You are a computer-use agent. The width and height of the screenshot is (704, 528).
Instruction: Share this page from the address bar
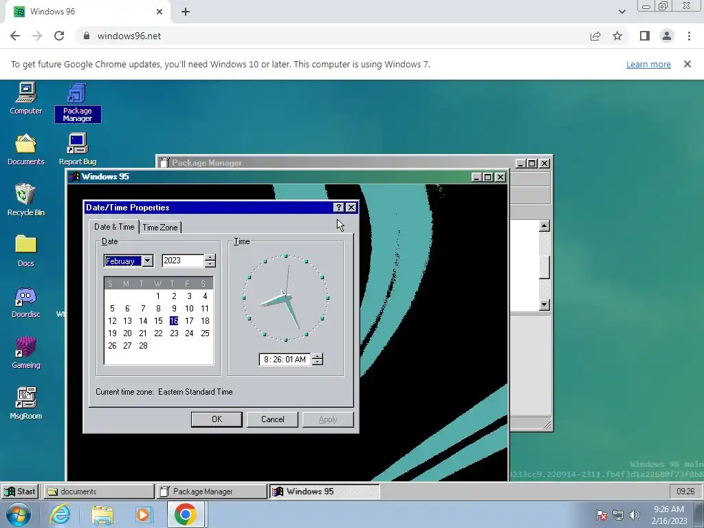(595, 36)
